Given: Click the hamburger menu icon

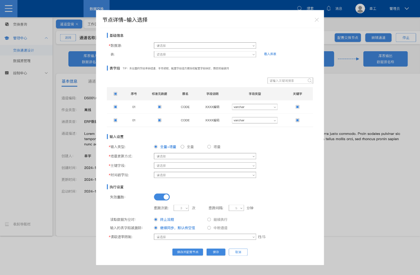Looking at the screenshot, I should pos(9,9).
